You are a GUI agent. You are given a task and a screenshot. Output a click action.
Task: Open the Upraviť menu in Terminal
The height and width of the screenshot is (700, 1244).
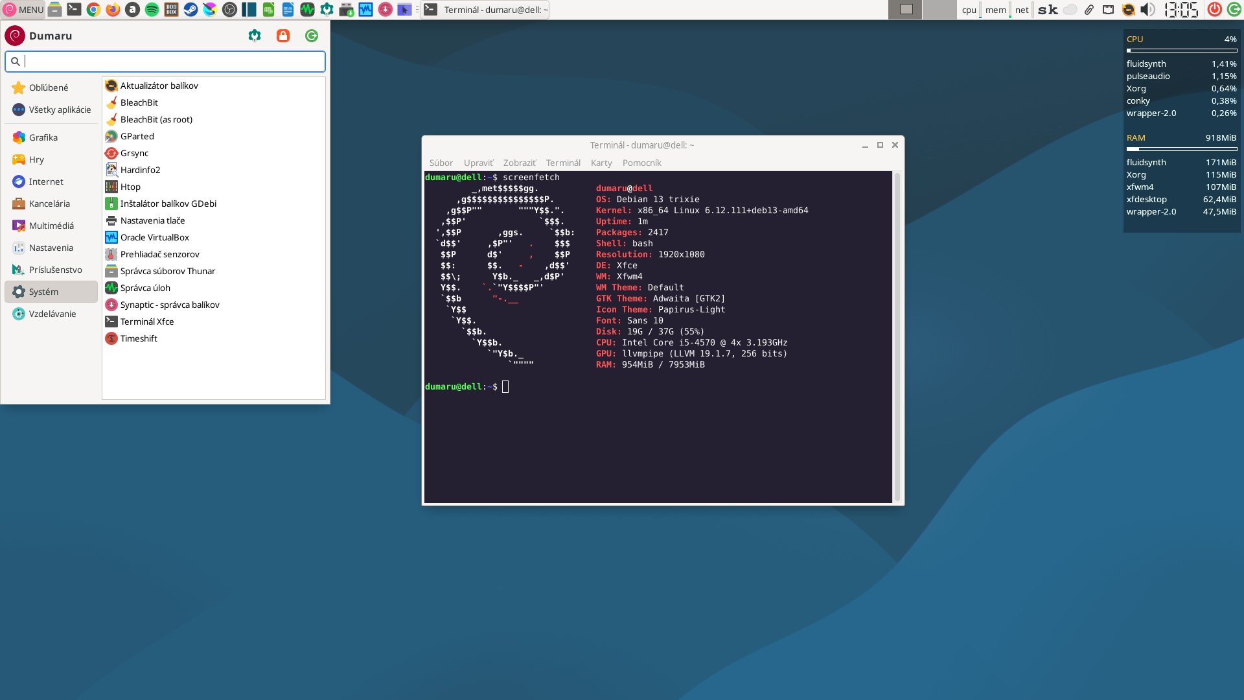(478, 163)
